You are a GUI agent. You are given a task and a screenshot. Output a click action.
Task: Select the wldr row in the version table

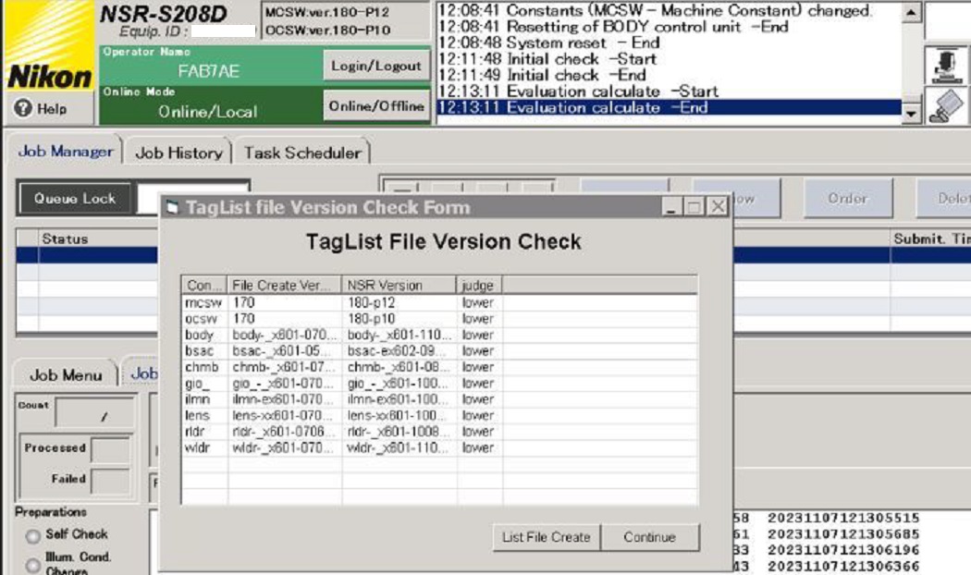coord(439,447)
